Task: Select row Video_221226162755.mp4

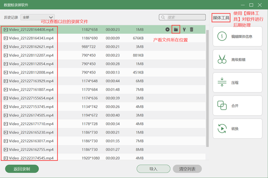Action: [103, 150]
